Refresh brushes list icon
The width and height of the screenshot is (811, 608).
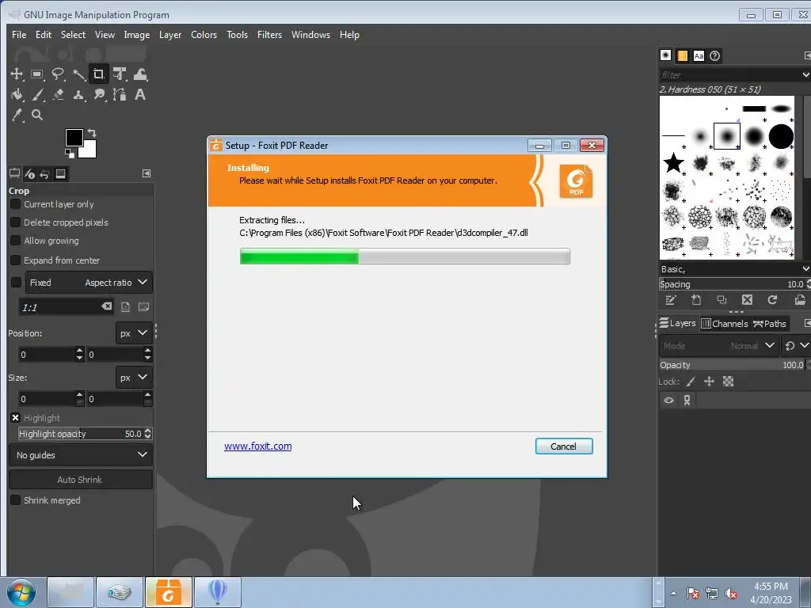click(x=773, y=300)
